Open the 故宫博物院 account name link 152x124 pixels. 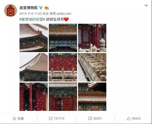click(x=28, y=8)
